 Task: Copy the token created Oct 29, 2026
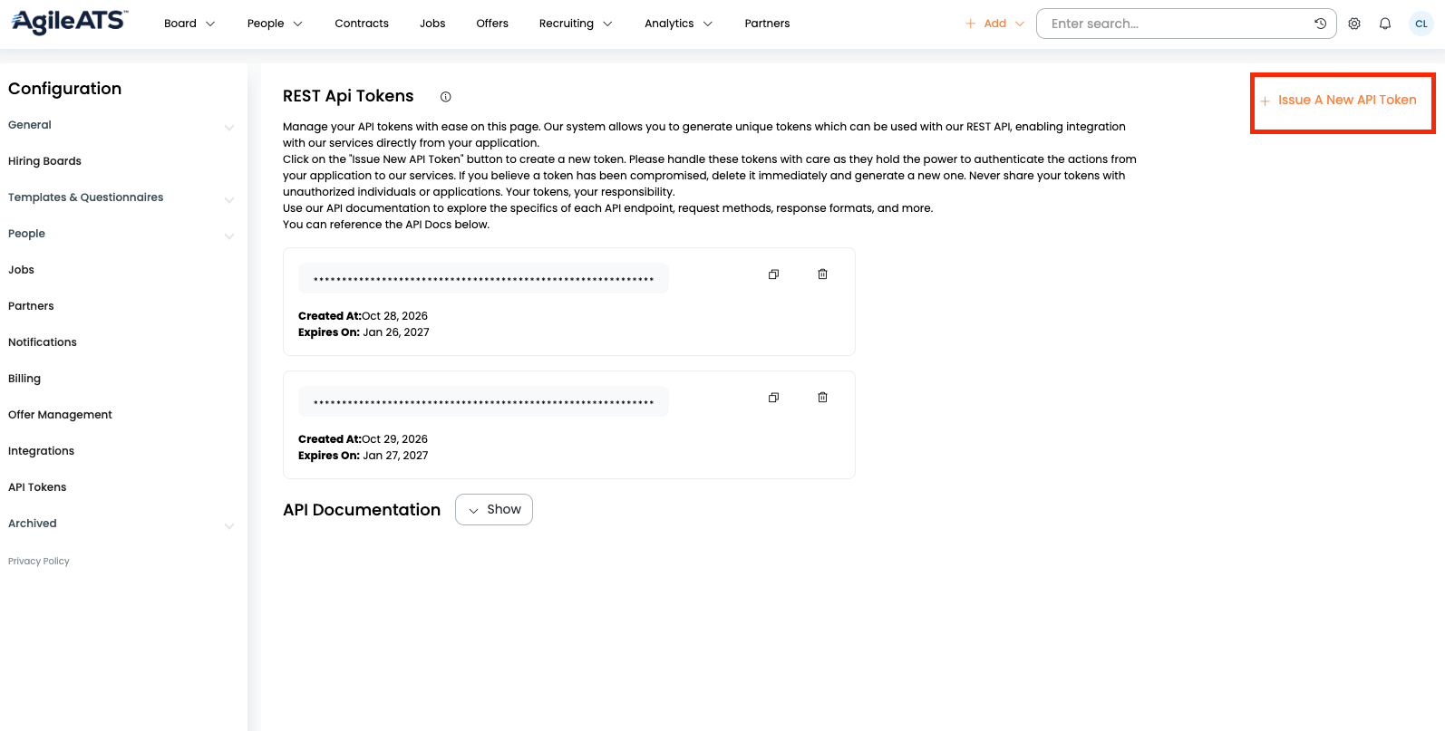click(773, 398)
